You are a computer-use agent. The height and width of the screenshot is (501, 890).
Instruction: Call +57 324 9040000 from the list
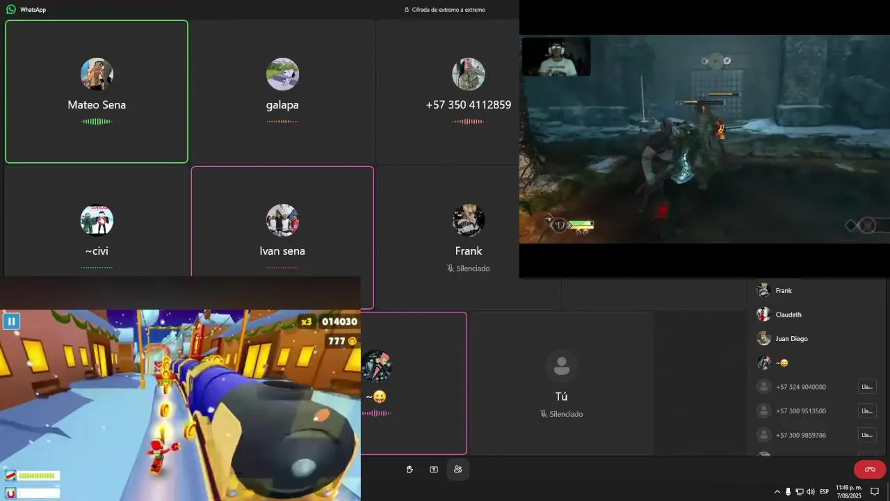pos(867,387)
